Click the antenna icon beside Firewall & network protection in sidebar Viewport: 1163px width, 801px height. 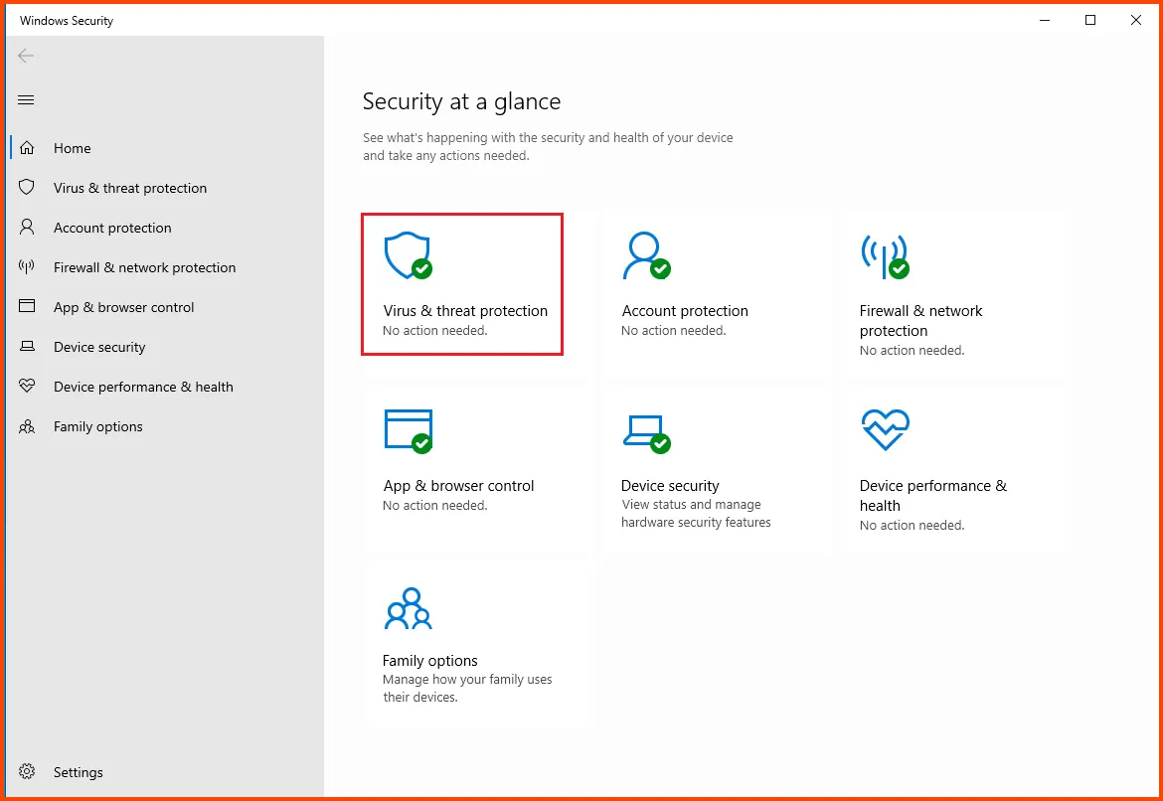point(27,267)
